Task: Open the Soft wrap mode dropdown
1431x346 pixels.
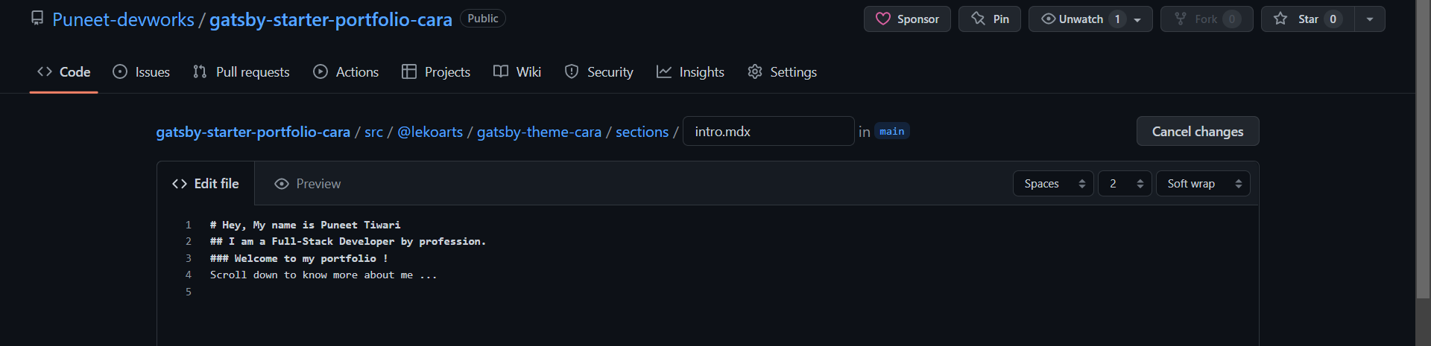Action: 1203,184
